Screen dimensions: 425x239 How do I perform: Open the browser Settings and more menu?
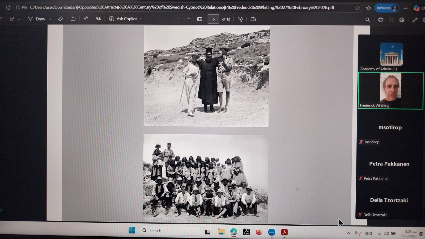point(405,8)
